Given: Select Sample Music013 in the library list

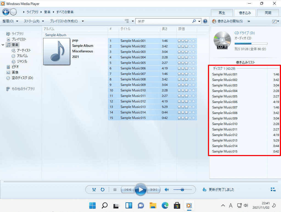Looking at the screenshot, I should pyautogui.click(x=152, y=107).
